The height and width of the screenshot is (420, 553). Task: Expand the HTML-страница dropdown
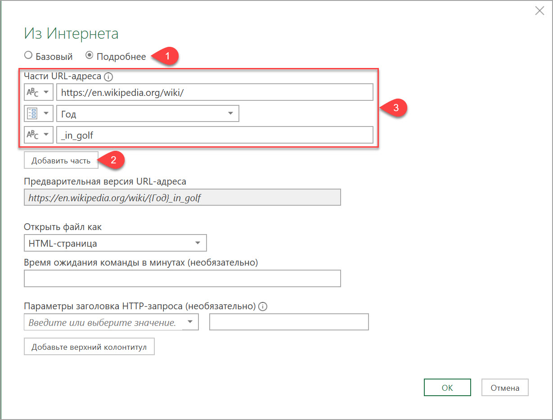coord(198,243)
